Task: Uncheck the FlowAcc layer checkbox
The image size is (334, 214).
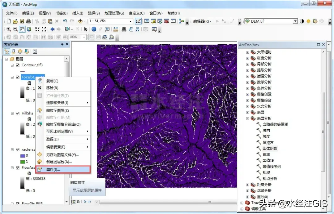Action: pos(17,168)
